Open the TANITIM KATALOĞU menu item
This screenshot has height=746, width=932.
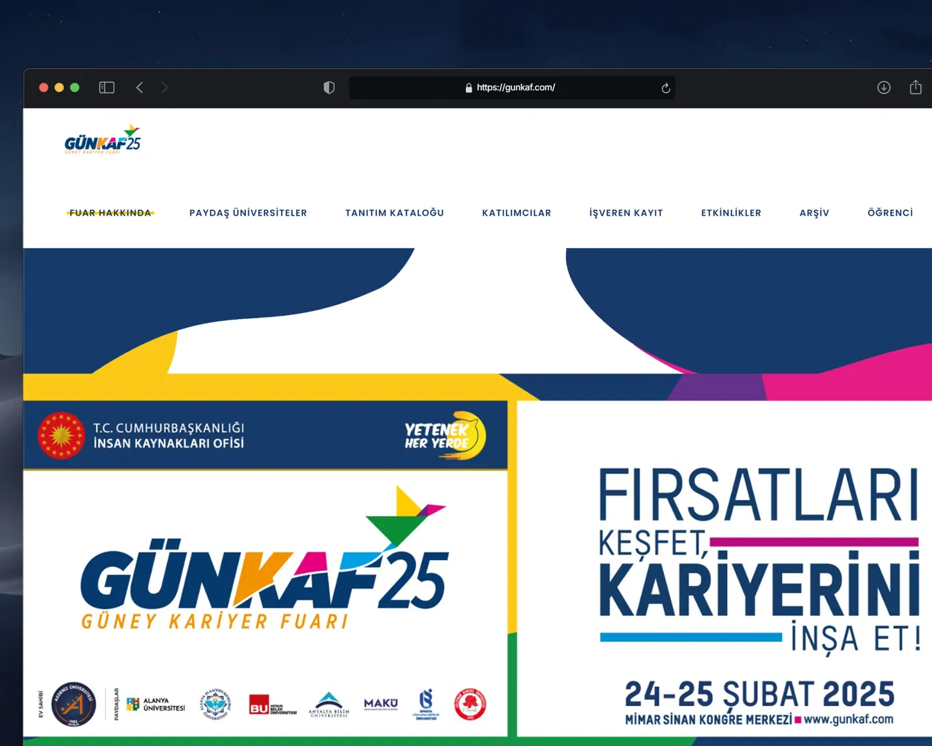(x=395, y=212)
